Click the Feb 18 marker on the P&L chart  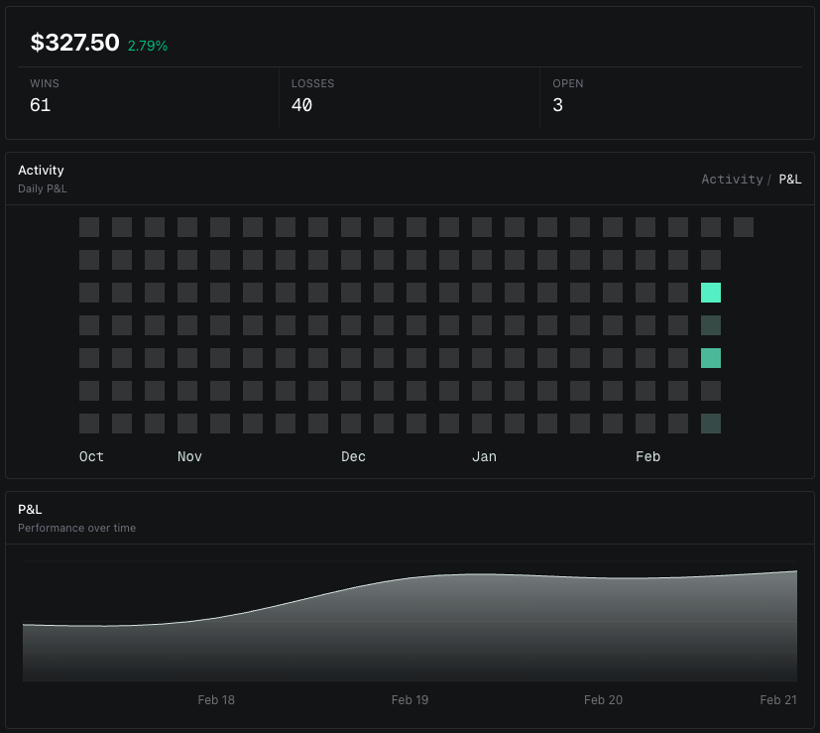216,699
